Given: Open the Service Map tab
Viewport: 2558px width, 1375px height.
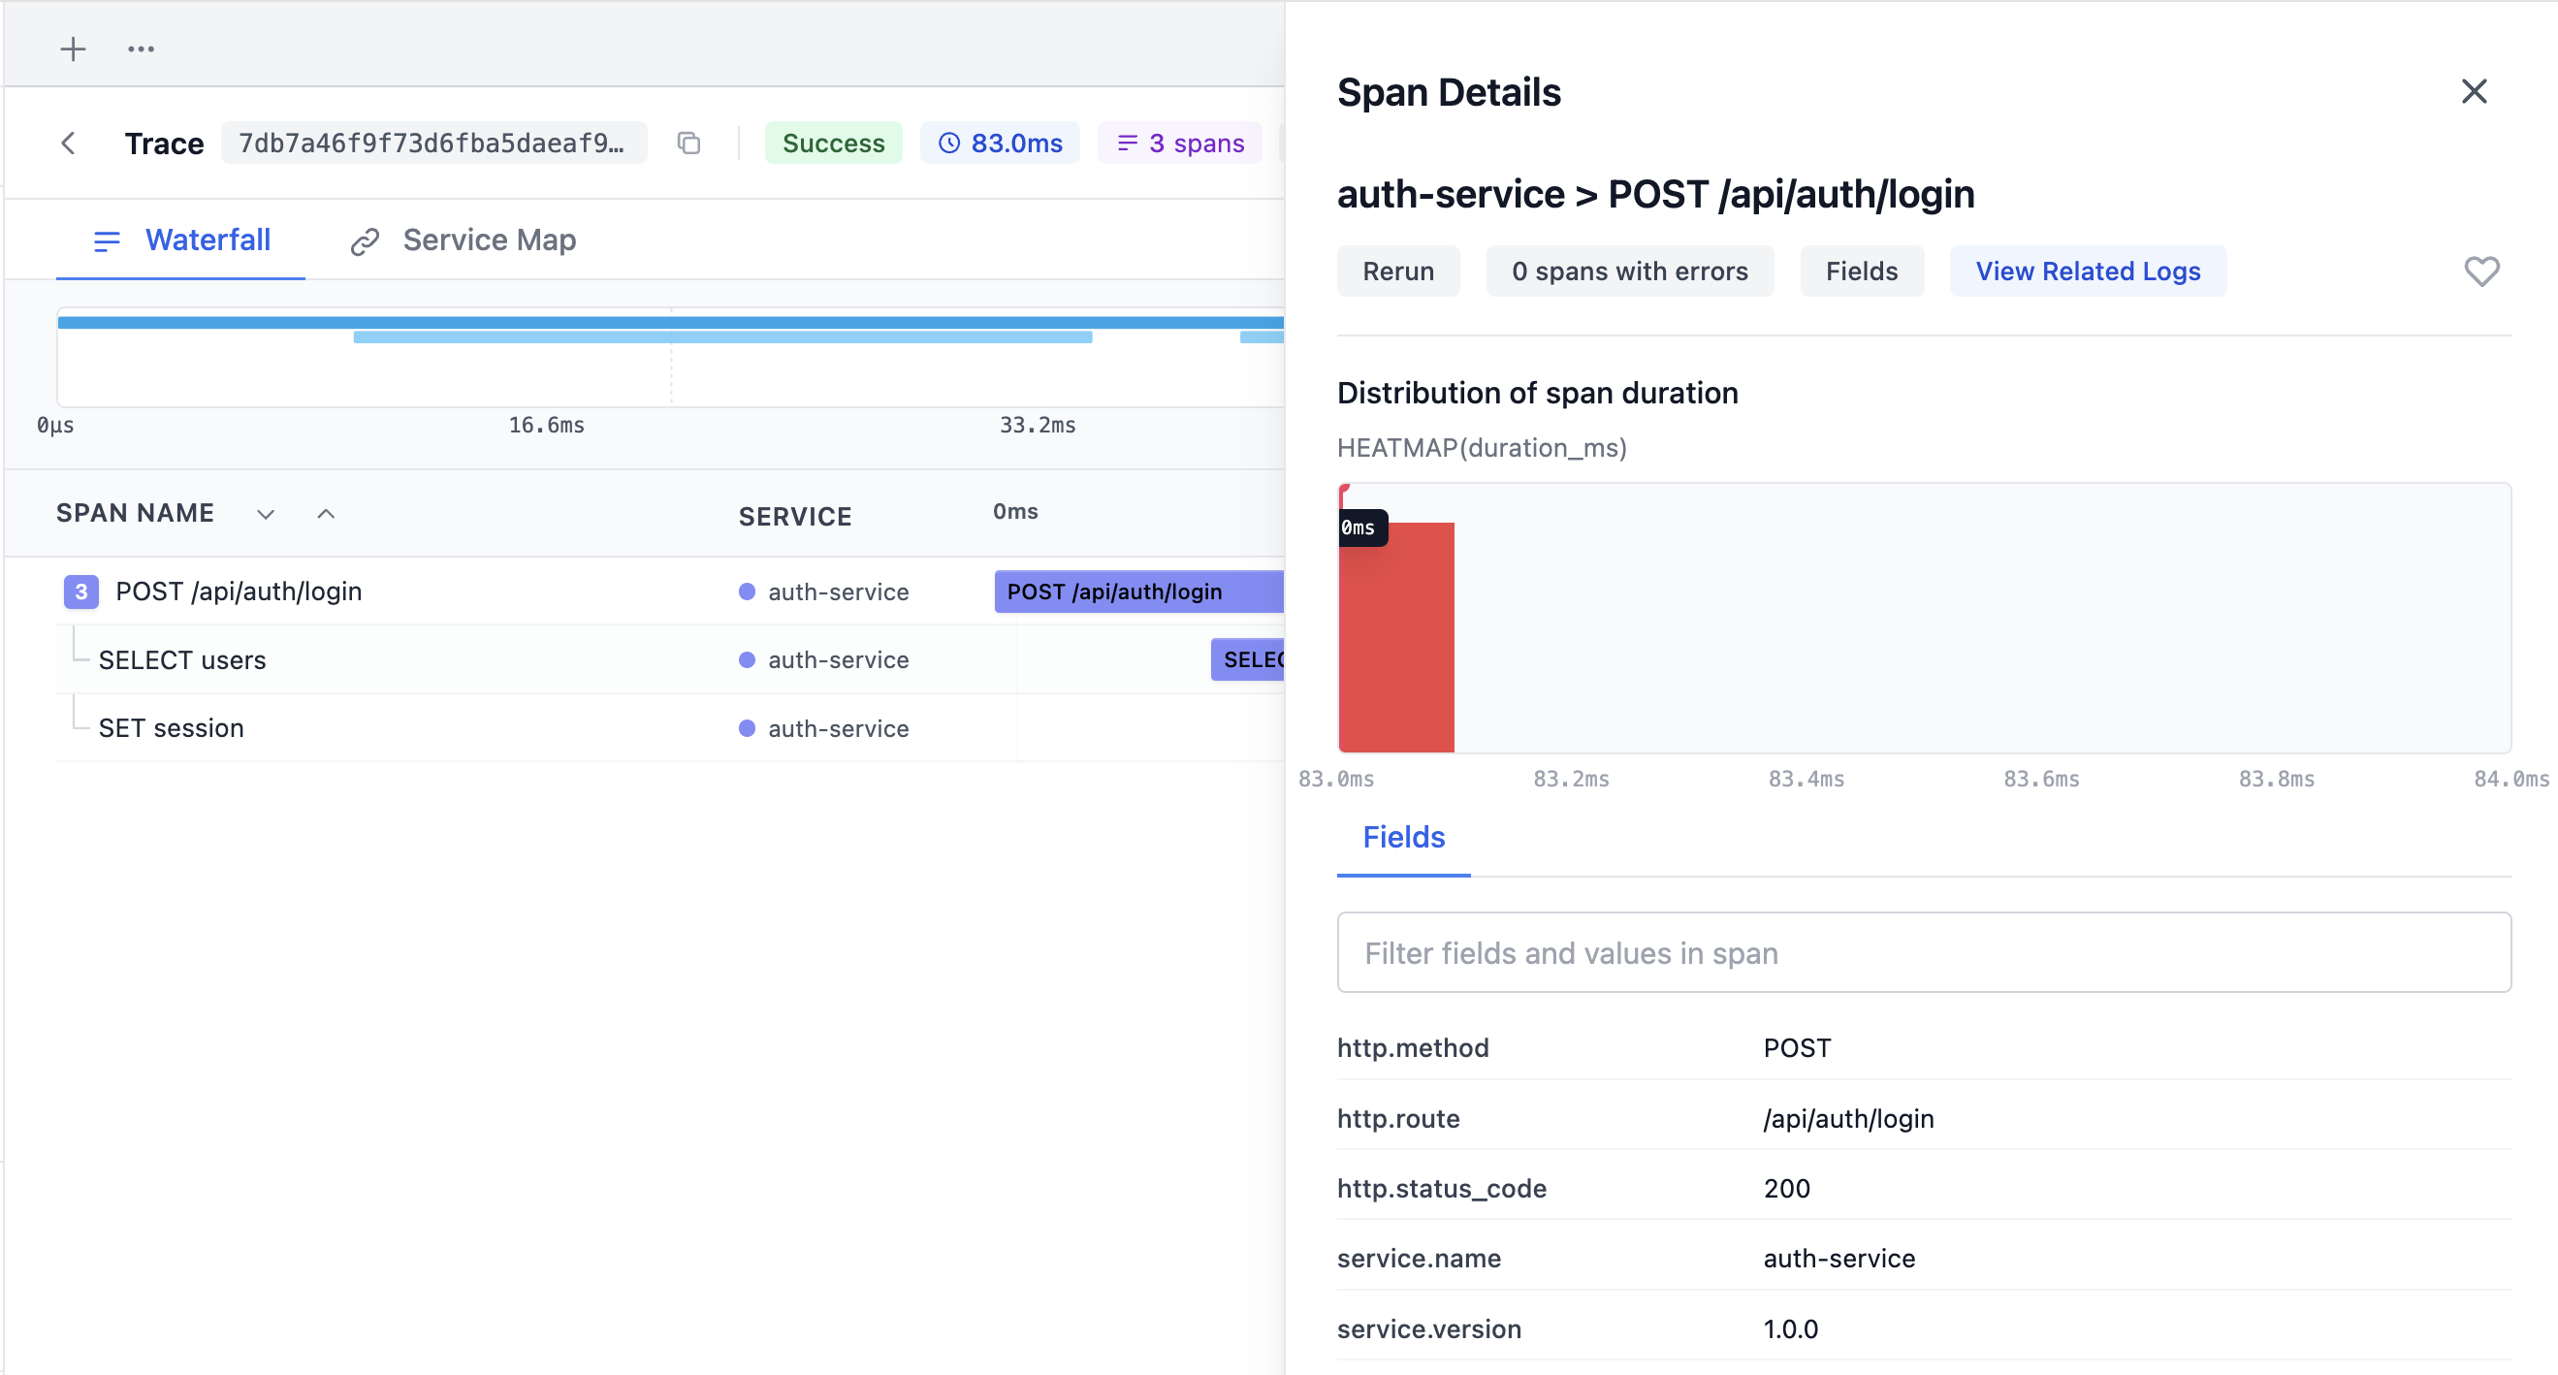Looking at the screenshot, I should pyautogui.click(x=464, y=240).
